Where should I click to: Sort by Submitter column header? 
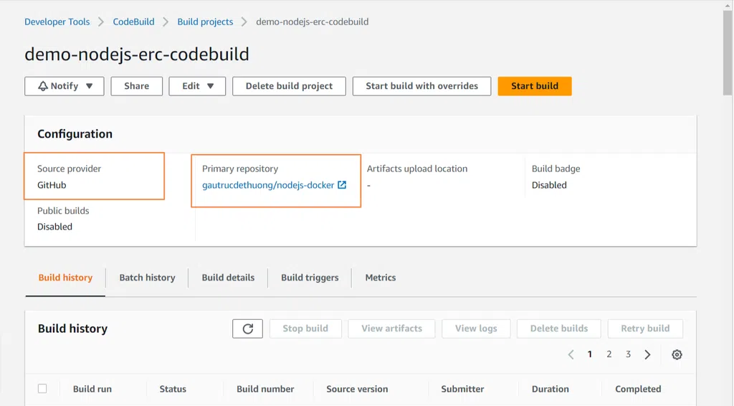pyautogui.click(x=462, y=389)
